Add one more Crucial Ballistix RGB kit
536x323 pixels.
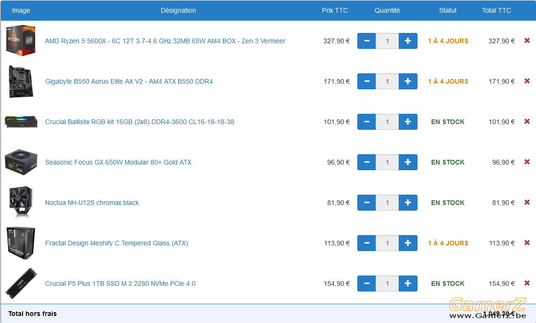(408, 122)
